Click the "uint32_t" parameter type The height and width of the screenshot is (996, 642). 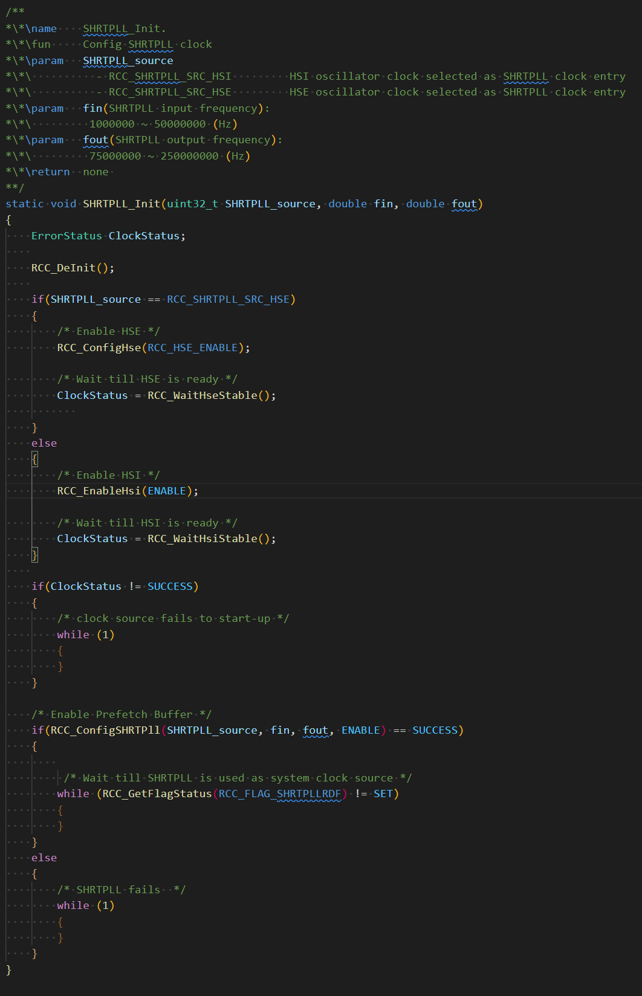tap(192, 204)
